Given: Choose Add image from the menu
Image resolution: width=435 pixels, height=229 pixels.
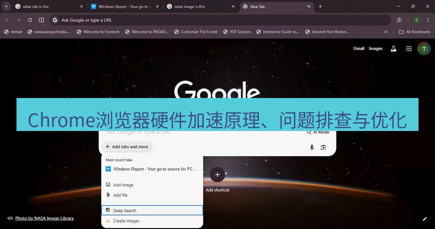Looking at the screenshot, I should coord(152,185).
